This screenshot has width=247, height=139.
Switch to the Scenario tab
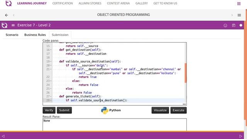[x=12, y=35]
